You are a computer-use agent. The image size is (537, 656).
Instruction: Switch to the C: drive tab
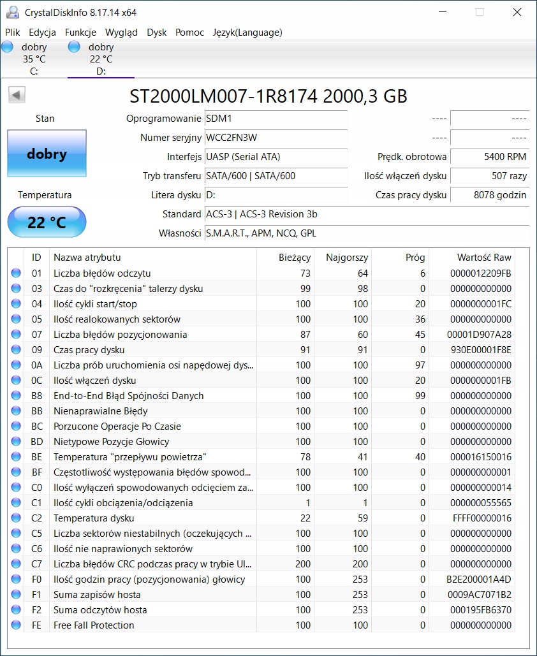(34, 59)
